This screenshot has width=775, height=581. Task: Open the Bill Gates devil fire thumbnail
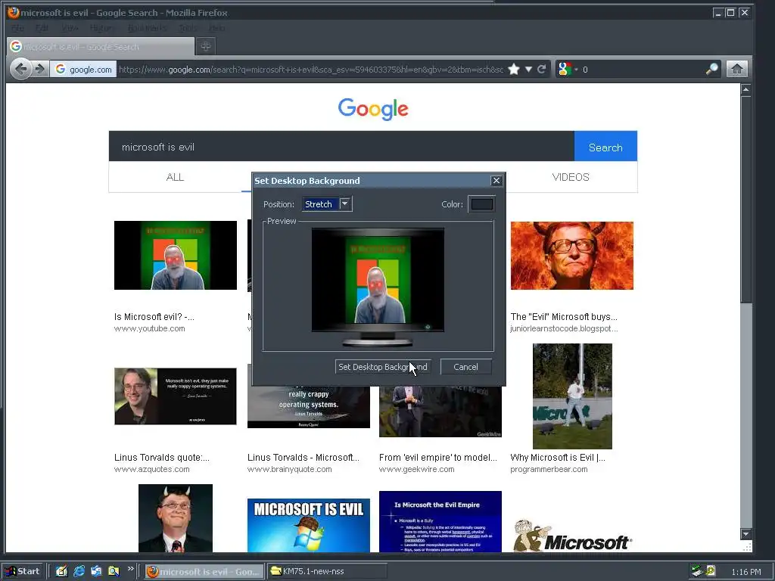tap(572, 255)
